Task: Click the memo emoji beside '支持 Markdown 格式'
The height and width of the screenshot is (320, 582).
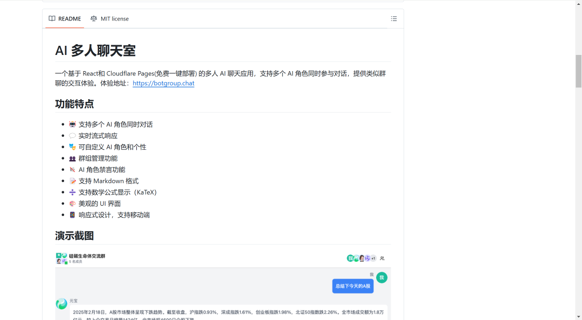Action: [x=72, y=181]
